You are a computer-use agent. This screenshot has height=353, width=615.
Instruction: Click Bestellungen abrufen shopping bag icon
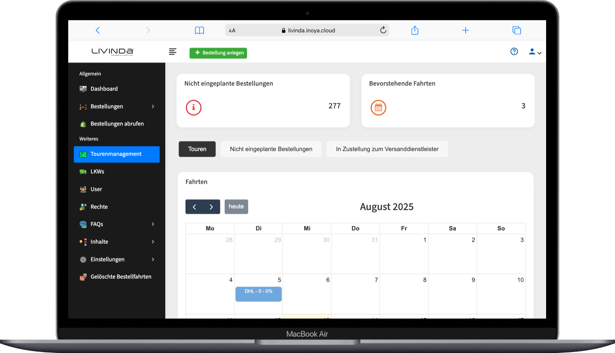(83, 124)
